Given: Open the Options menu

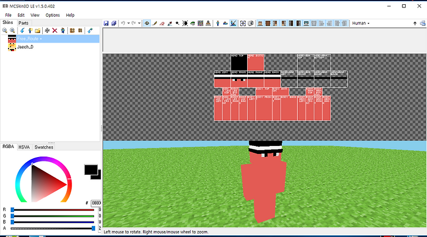Looking at the screenshot, I should [52, 15].
